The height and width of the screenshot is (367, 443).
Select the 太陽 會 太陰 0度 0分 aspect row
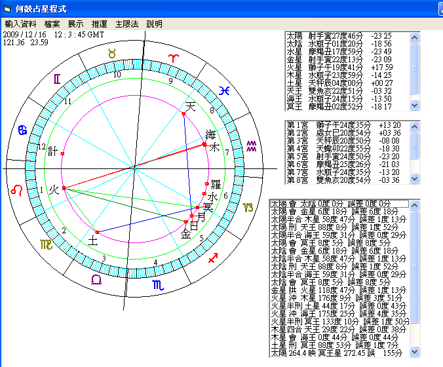(339, 204)
